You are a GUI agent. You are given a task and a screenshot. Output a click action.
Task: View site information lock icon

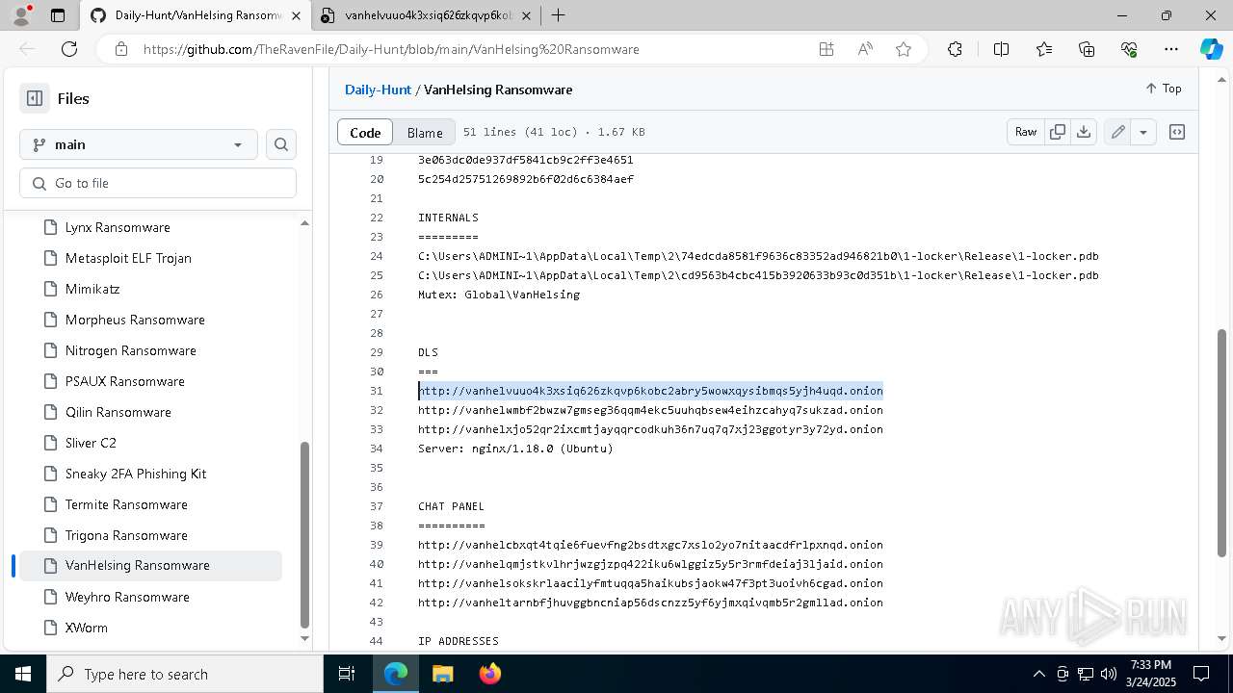pos(120,49)
